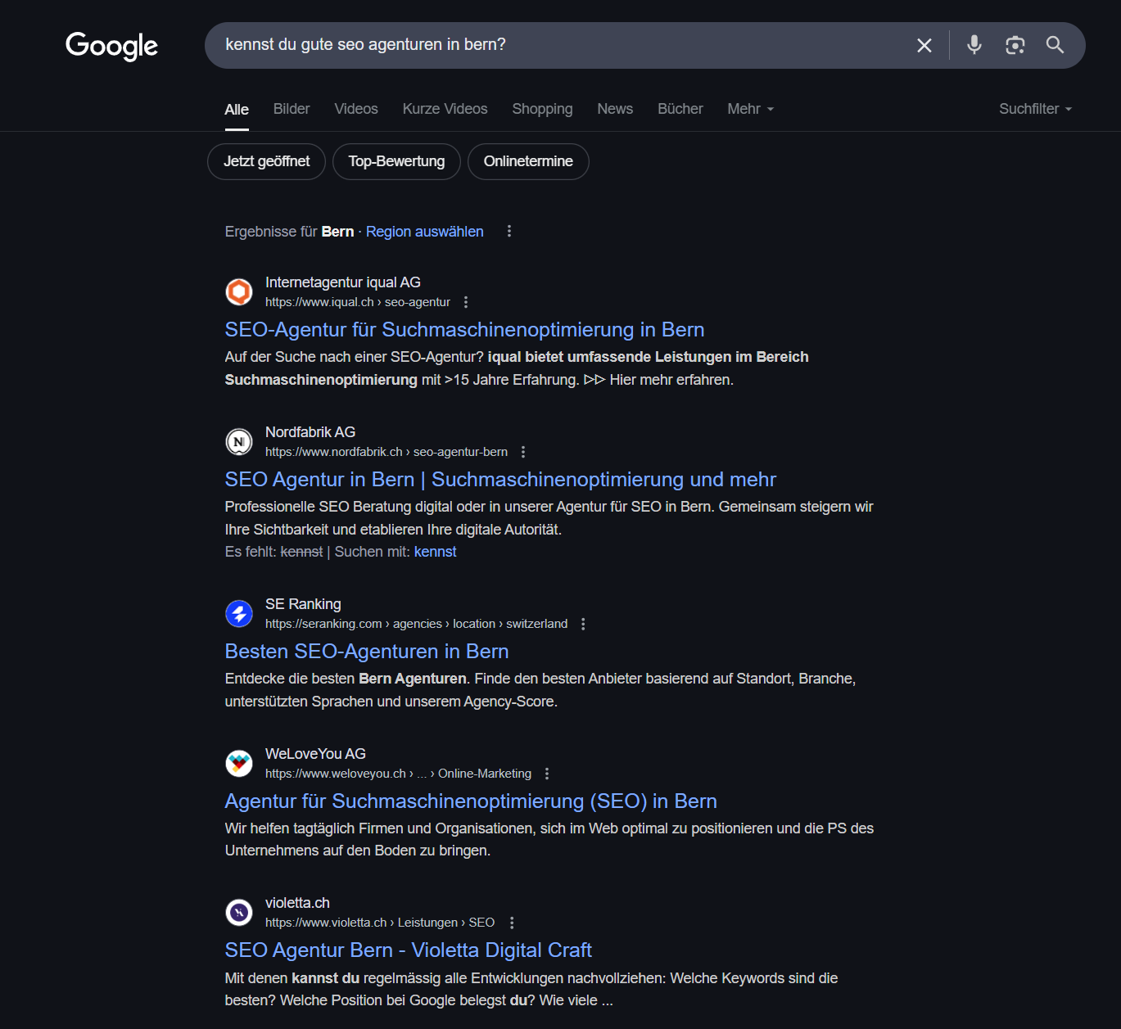Expand the Mehr dropdown menu

[750, 109]
